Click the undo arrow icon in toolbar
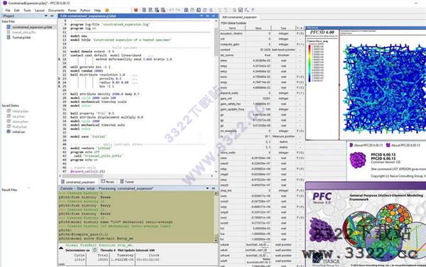 click(171, 10)
